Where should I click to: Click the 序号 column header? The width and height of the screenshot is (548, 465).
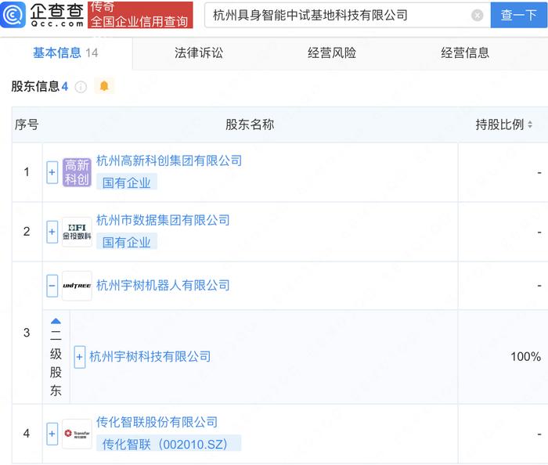27,124
